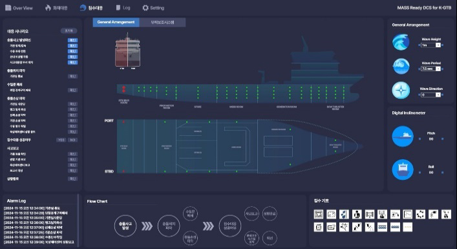Open the Wave Height dropdown

(x=430, y=45)
